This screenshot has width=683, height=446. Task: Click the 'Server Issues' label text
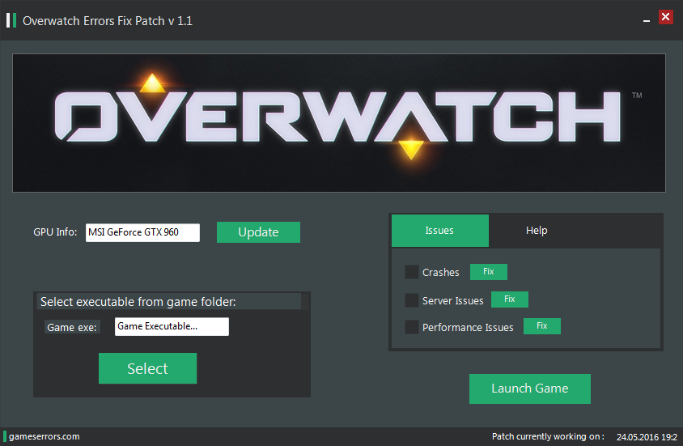coord(453,300)
